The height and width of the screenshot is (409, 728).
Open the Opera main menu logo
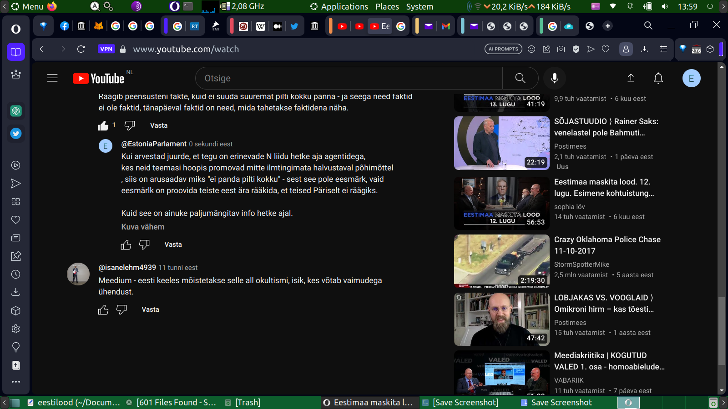tap(16, 29)
